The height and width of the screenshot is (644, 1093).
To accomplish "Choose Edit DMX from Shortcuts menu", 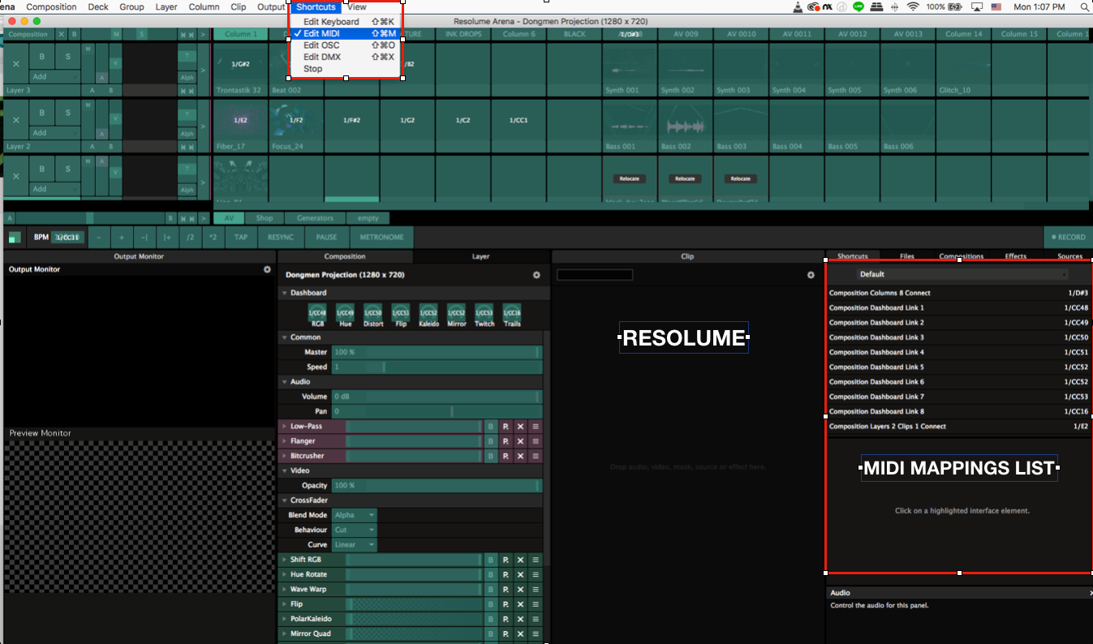I will [346, 57].
